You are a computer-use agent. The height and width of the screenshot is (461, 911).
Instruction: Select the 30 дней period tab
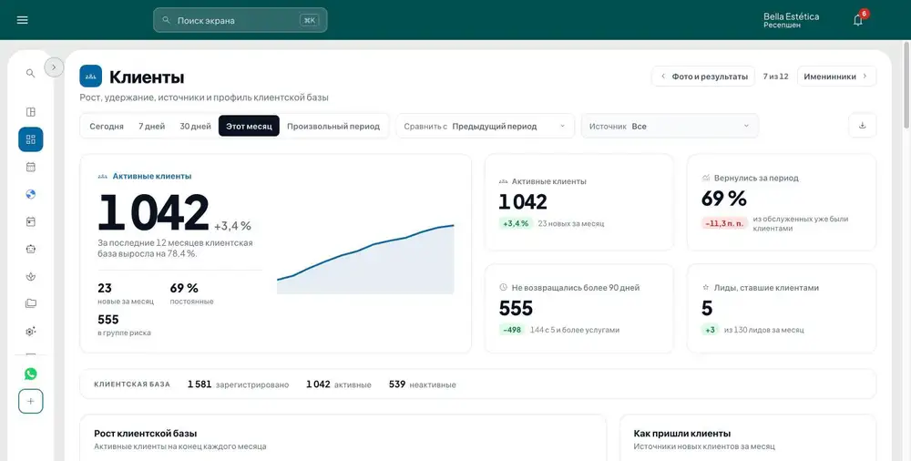195,126
